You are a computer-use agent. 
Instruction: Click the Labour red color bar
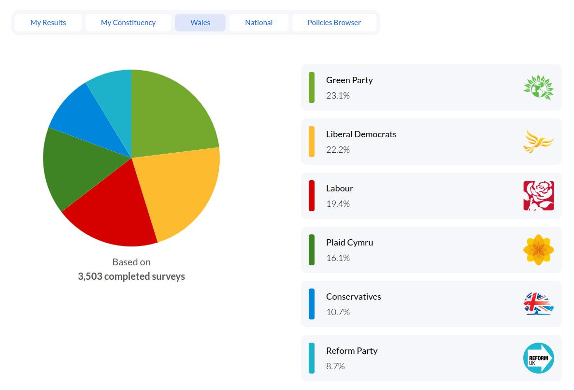click(x=312, y=196)
